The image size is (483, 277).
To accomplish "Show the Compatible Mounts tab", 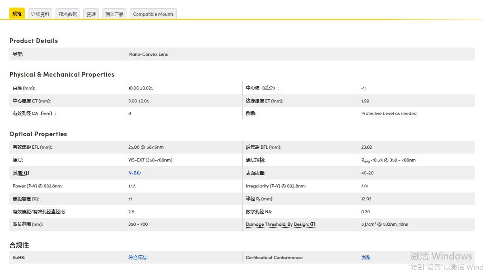I will pyautogui.click(x=153, y=14).
